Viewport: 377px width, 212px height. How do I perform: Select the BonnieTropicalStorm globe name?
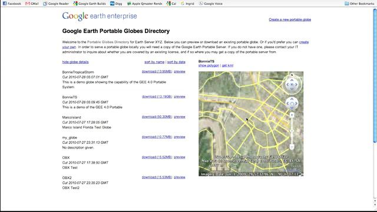[x=78, y=72]
